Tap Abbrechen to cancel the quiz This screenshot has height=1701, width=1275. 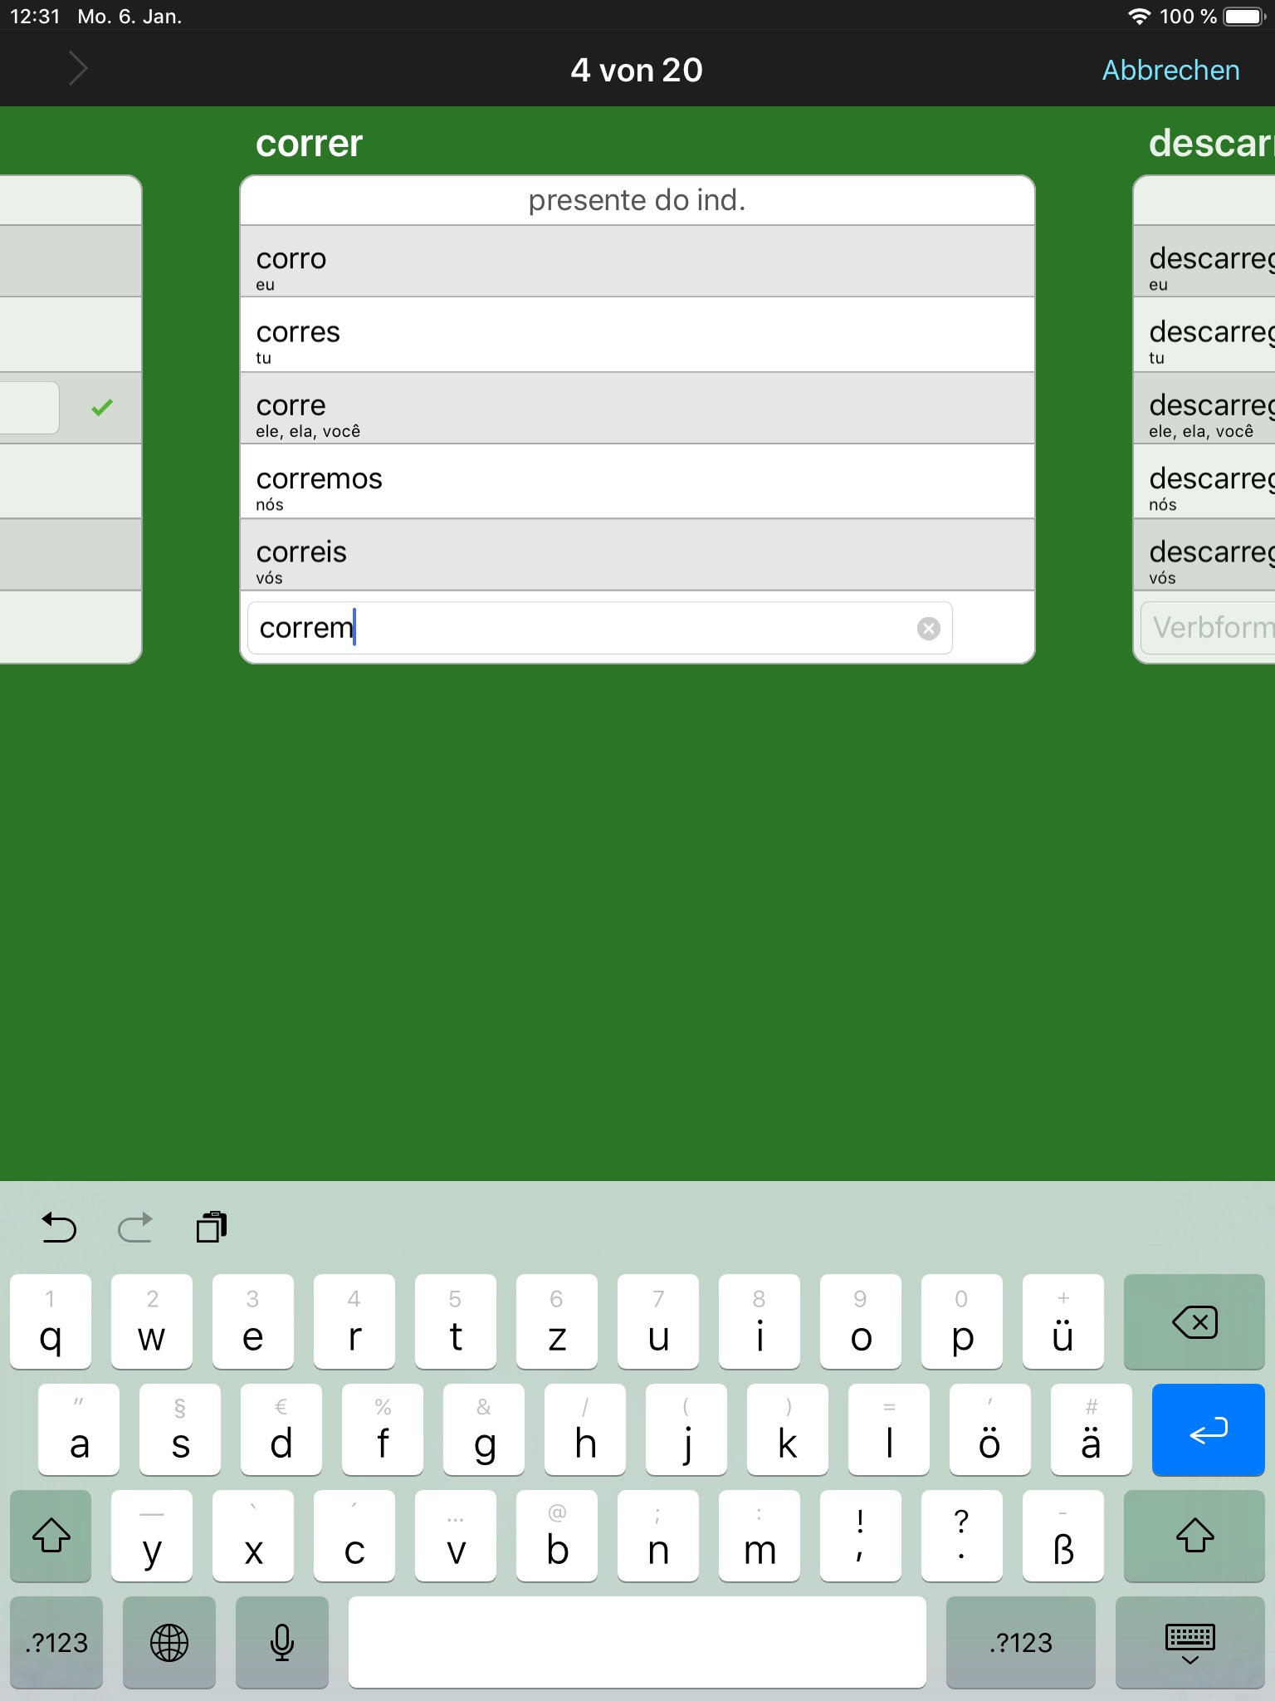(x=1170, y=70)
